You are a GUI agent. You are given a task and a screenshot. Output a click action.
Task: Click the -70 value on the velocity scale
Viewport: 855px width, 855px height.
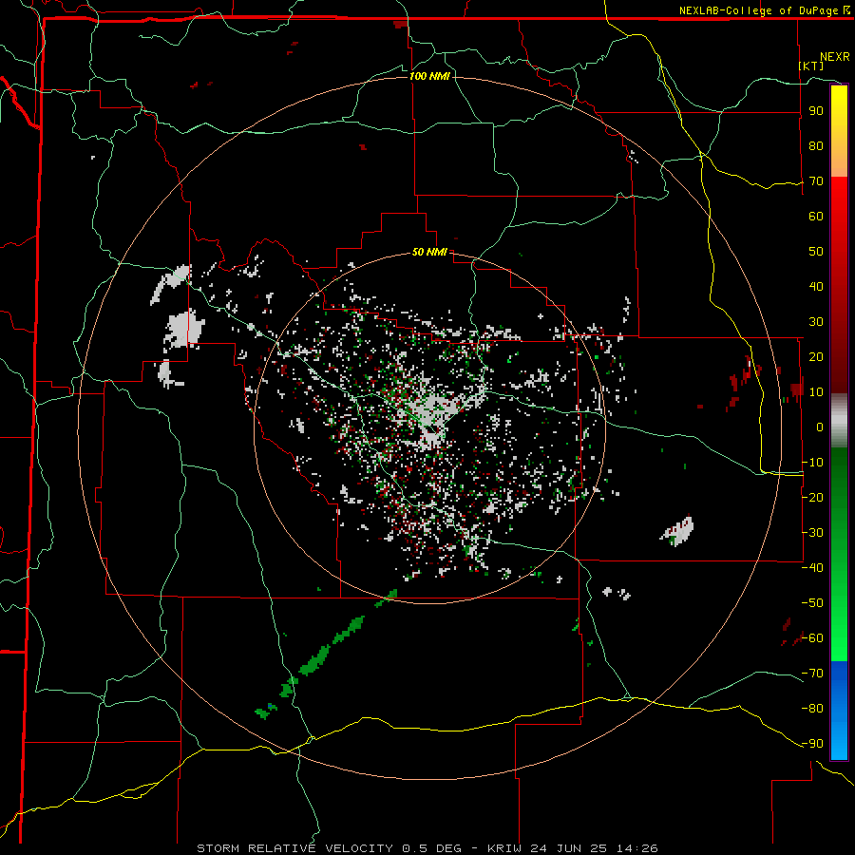812,674
